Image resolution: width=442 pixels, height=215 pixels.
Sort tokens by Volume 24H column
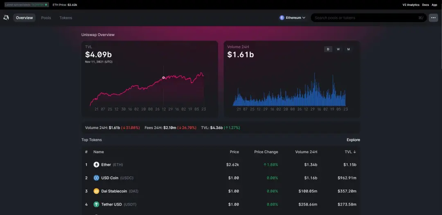pyautogui.click(x=306, y=152)
